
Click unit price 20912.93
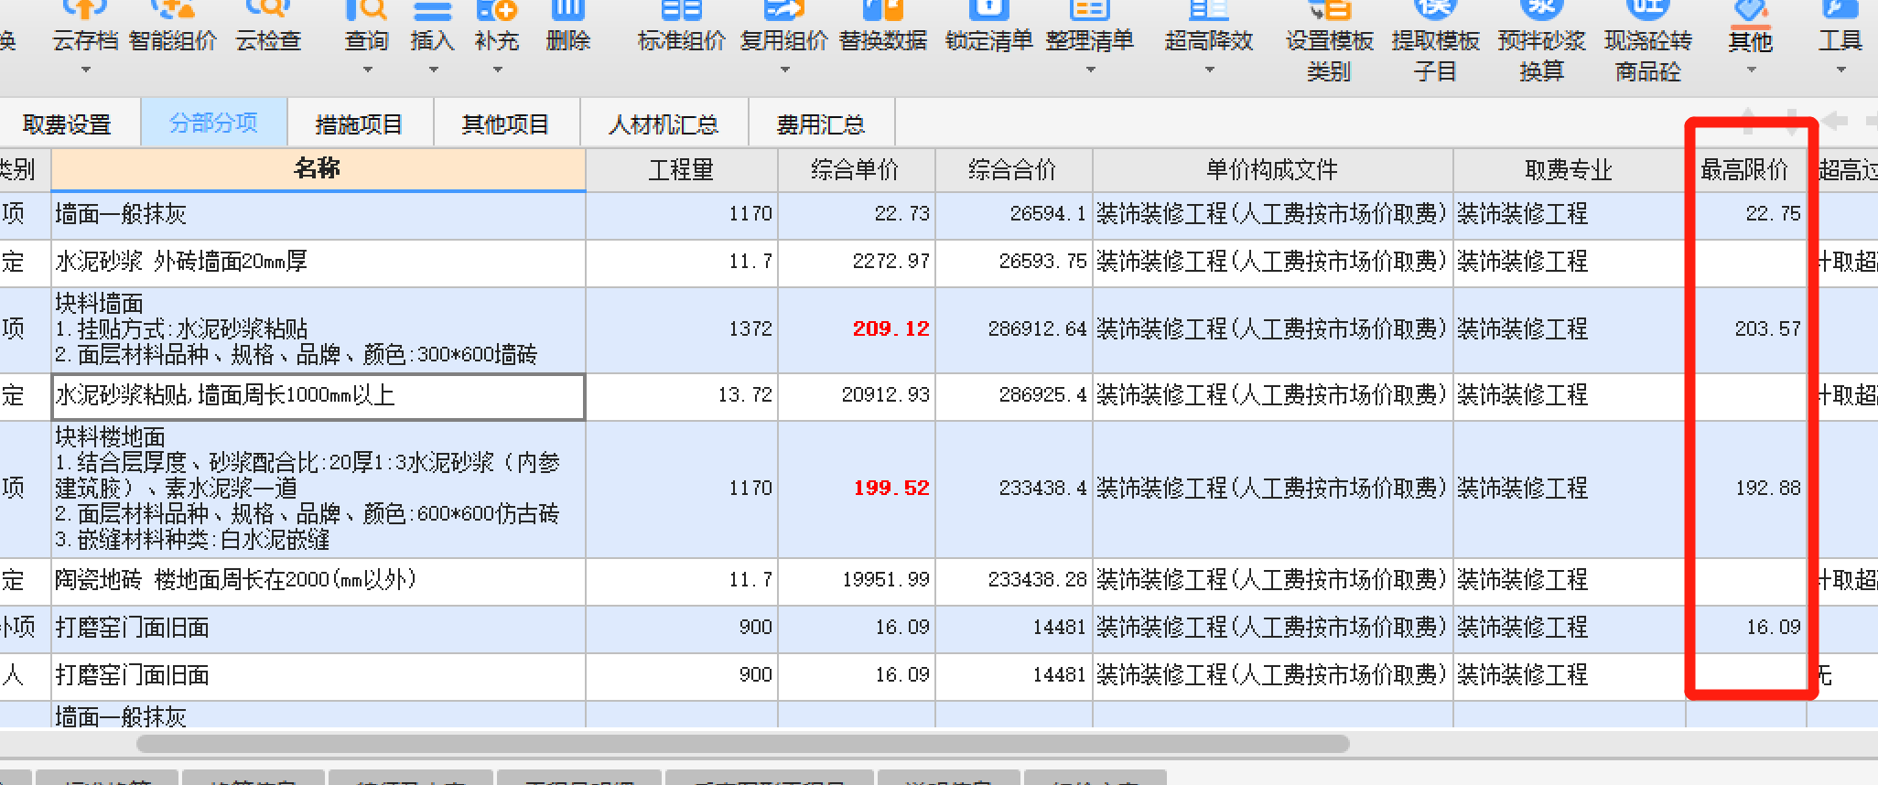[x=885, y=395]
